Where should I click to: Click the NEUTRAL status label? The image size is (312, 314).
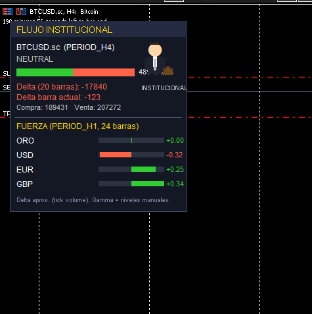pos(35,59)
